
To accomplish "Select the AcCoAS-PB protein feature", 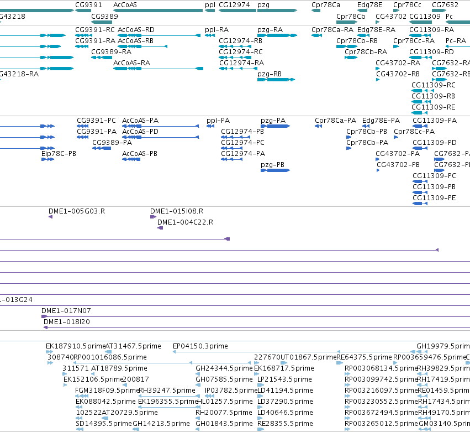I will click(131, 159).
